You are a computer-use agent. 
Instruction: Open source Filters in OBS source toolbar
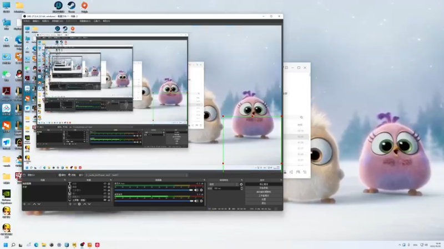click(72, 175)
